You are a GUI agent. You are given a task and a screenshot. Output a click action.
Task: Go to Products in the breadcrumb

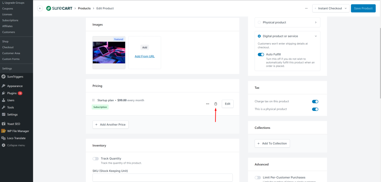[84, 8]
